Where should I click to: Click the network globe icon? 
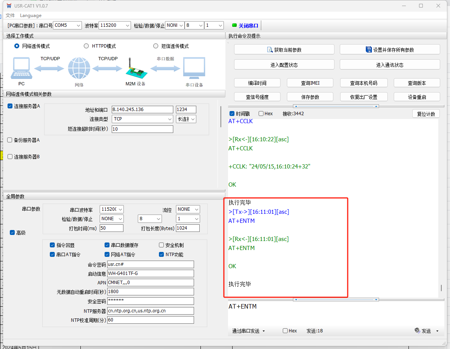pos(79,69)
